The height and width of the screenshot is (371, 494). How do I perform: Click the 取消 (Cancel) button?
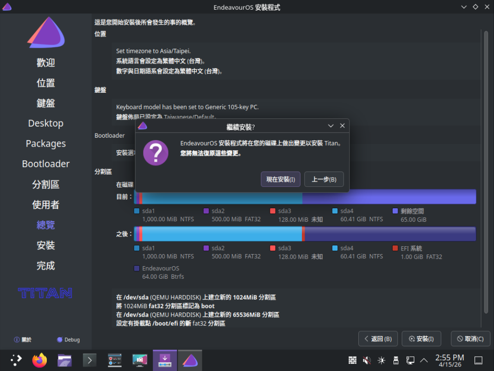[x=470, y=339]
